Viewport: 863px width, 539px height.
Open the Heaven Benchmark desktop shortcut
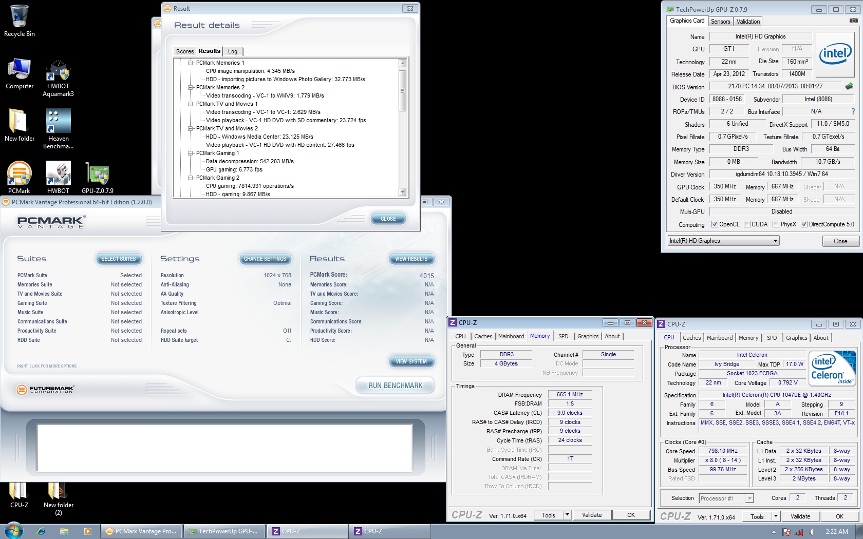coord(58,128)
